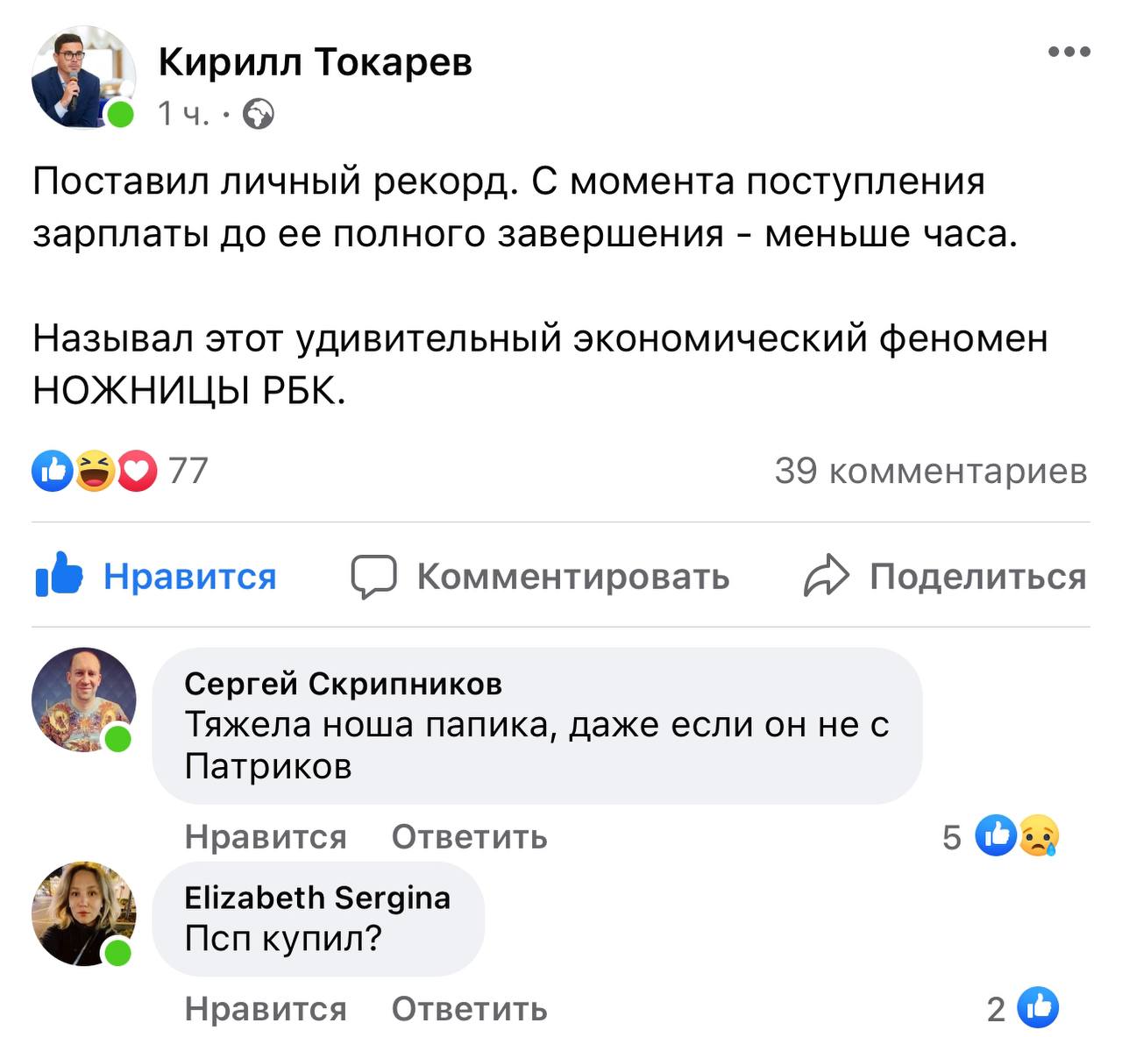Click the Сергей Скрипников commenter name
This screenshot has height=1037, width=1122.
click(x=344, y=684)
